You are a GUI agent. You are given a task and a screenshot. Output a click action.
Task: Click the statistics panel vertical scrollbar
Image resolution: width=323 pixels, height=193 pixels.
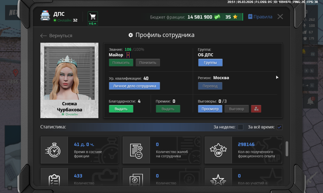click(x=287, y=148)
